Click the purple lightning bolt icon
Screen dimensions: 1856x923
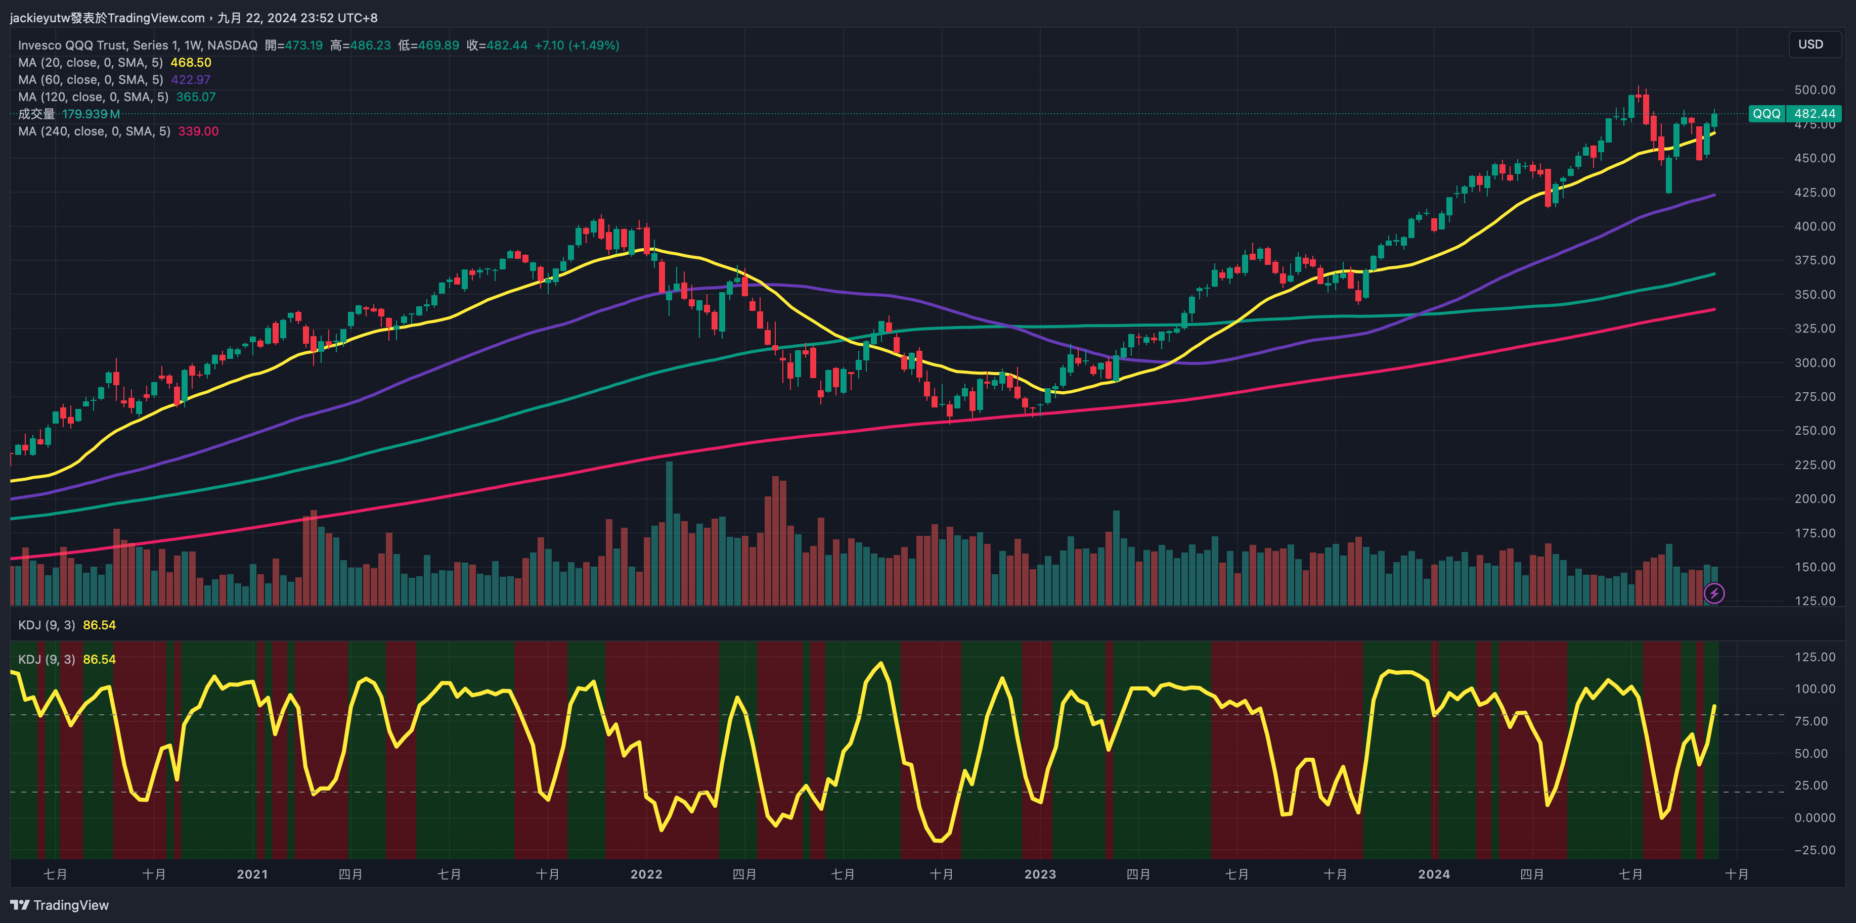(1714, 593)
